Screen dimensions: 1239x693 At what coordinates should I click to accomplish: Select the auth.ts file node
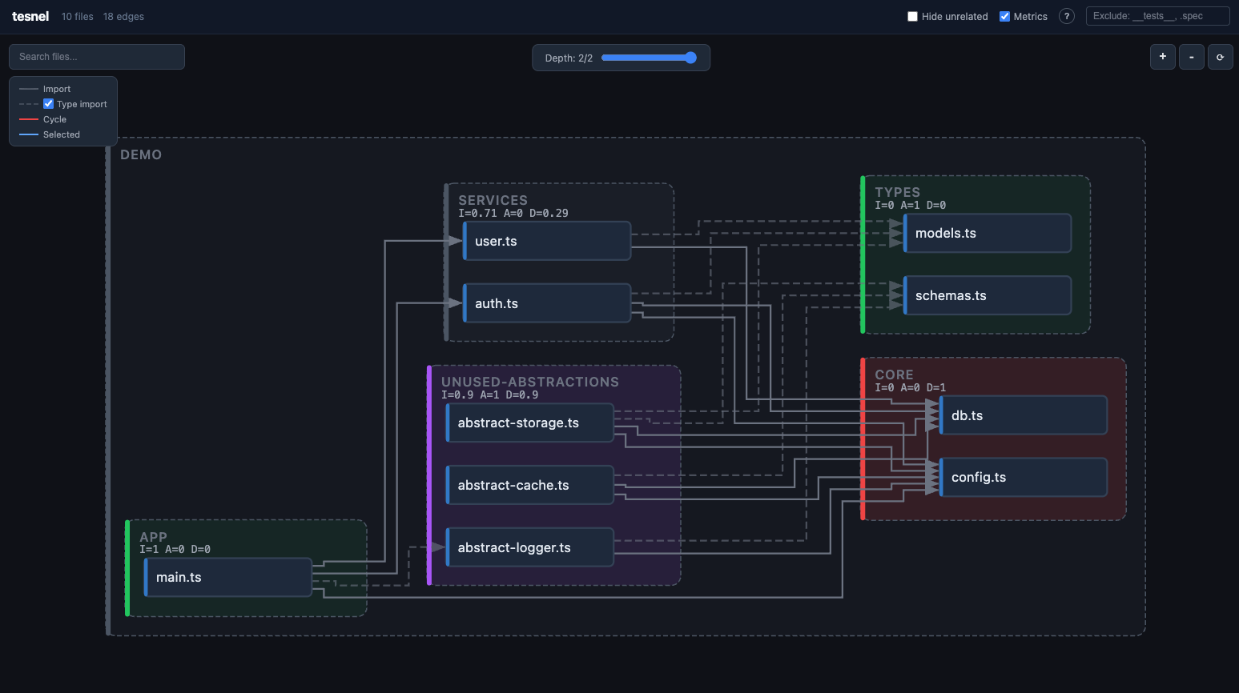[547, 303]
